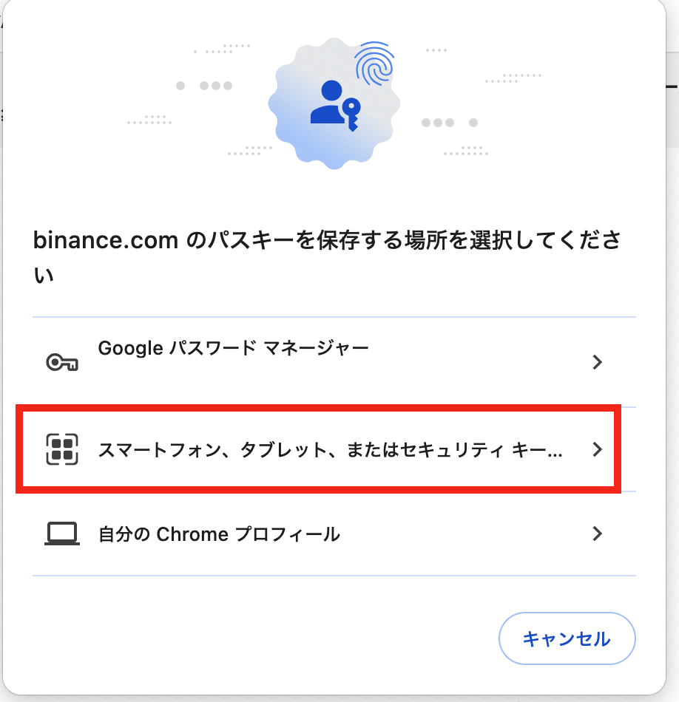Image resolution: width=679 pixels, height=702 pixels.
Task: Expand the Google パスワード マネージャー chevron
Action: [x=597, y=362]
